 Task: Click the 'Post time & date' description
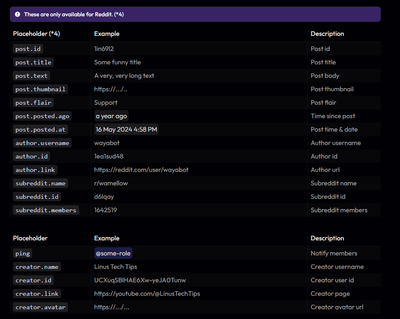(x=334, y=130)
